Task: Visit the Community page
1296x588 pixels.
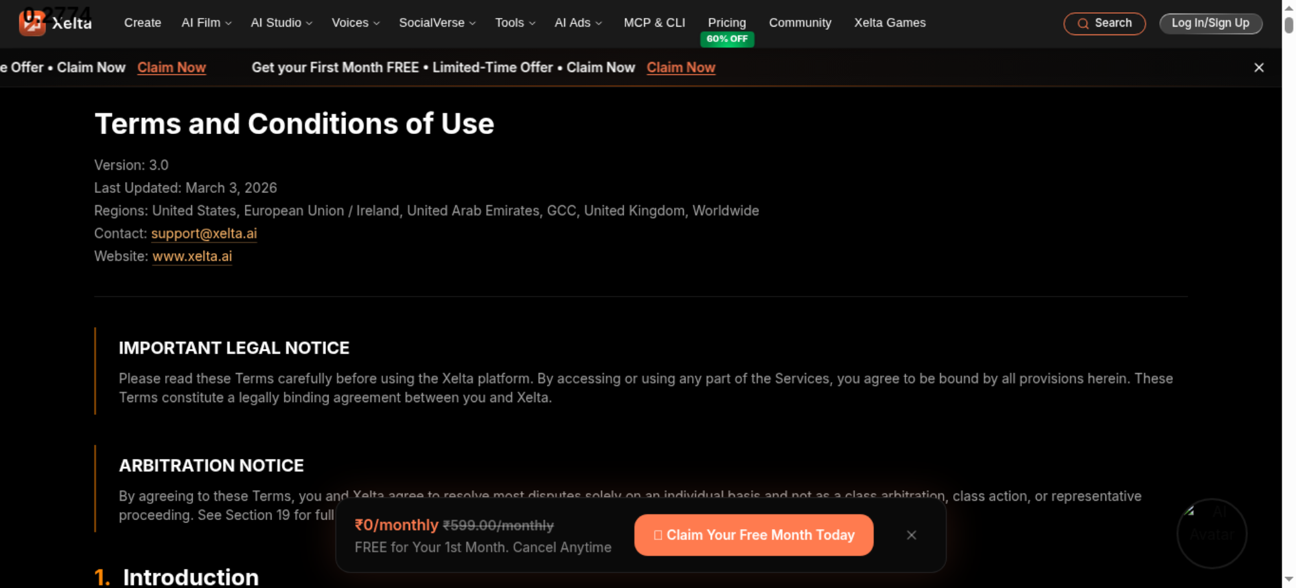Action: pos(800,23)
